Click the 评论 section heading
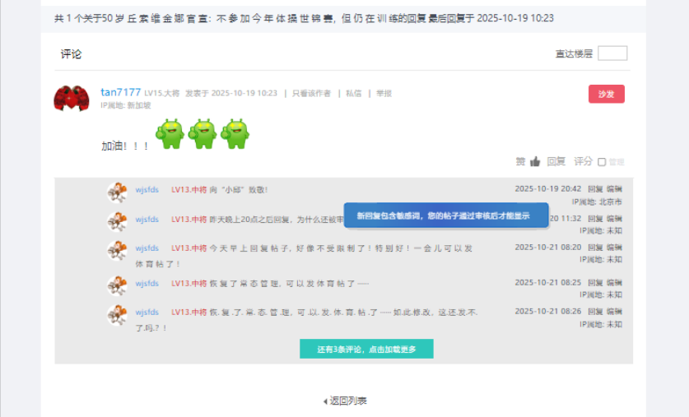The width and height of the screenshot is (689, 417). pyautogui.click(x=71, y=54)
